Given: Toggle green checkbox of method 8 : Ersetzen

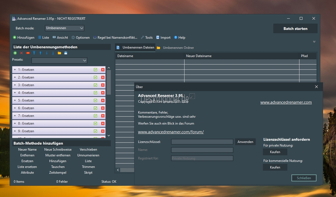Looking at the screenshot, I should pyautogui.click(x=95, y=123).
